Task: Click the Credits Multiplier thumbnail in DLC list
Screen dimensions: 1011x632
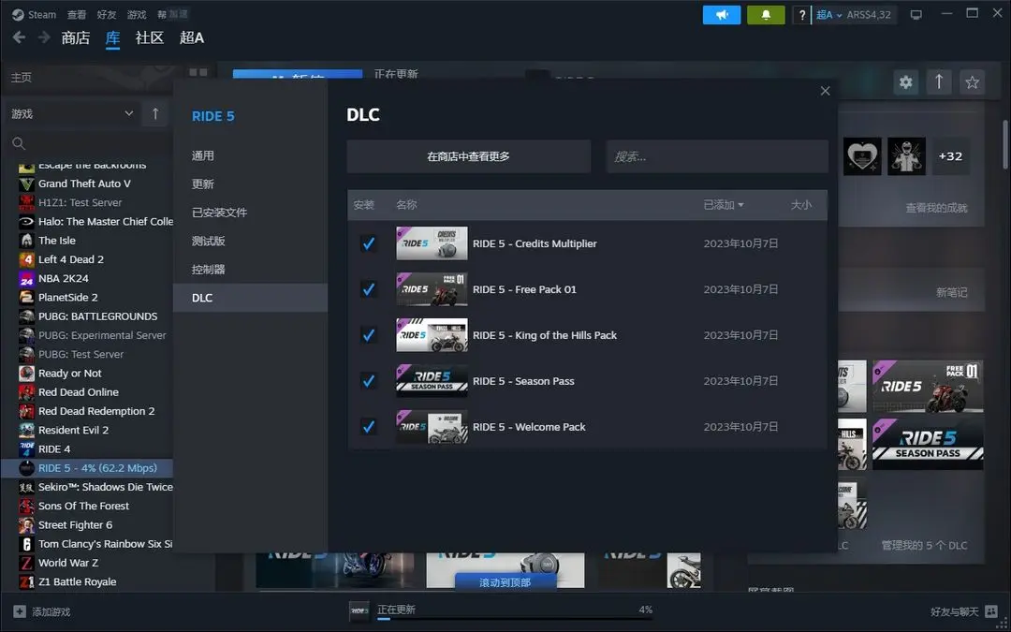Action: [432, 243]
